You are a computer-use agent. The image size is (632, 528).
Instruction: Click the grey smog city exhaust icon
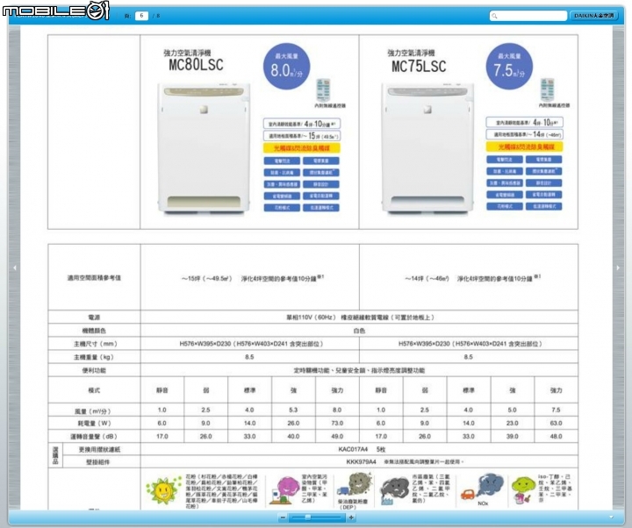pos(394,490)
